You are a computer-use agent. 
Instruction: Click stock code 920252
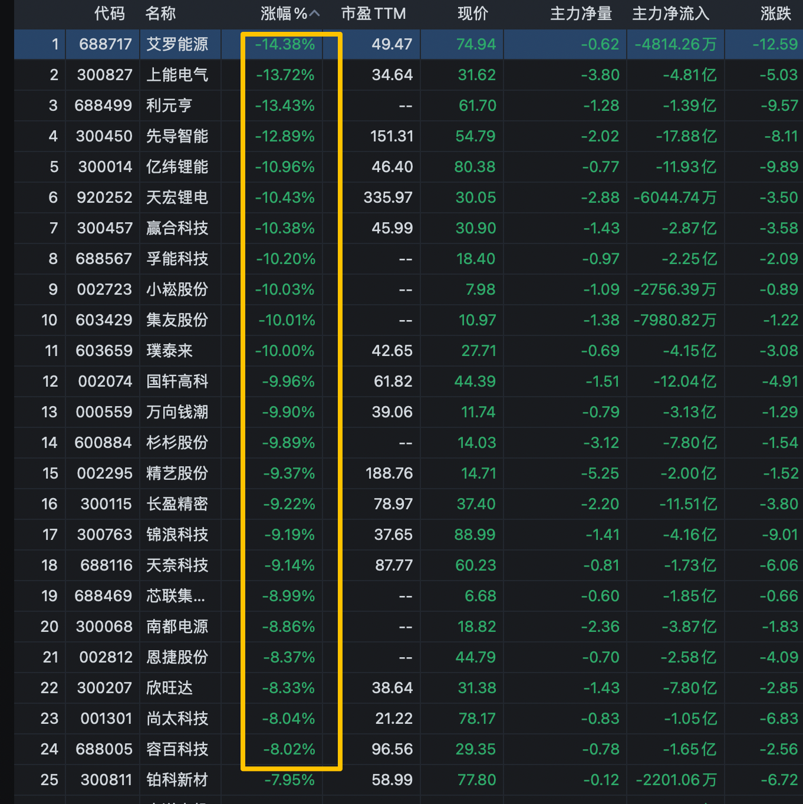pos(104,197)
